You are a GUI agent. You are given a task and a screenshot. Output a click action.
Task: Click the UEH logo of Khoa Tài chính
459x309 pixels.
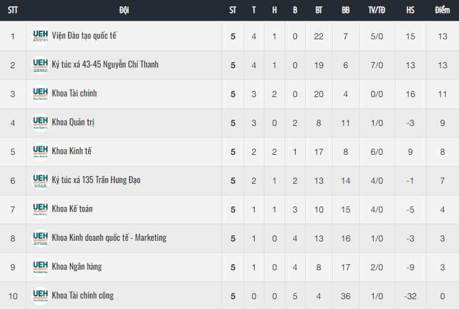tap(40, 94)
